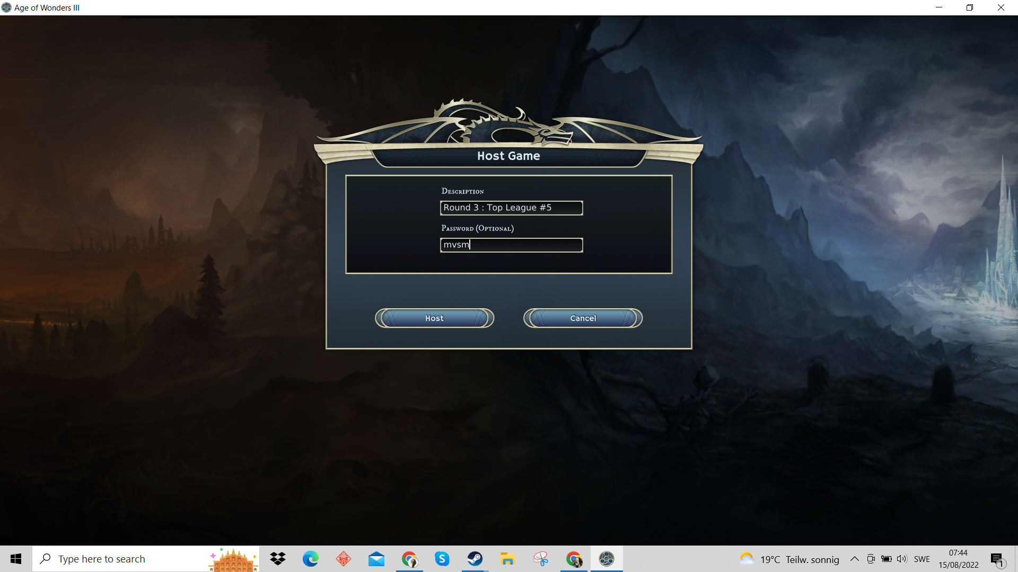Restore down the game window
The height and width of the screenshot is (572, 1018).
tap(970, 7)
